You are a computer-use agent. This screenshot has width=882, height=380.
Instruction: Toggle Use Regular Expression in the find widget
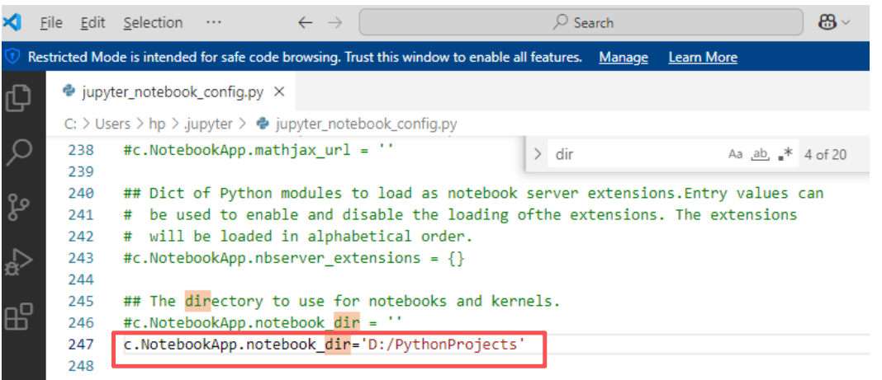(x=785, y=154)
